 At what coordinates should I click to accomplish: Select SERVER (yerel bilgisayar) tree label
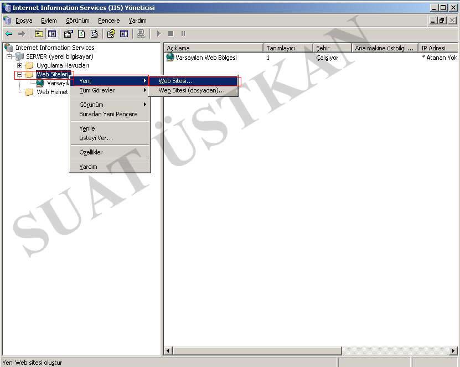60,56
